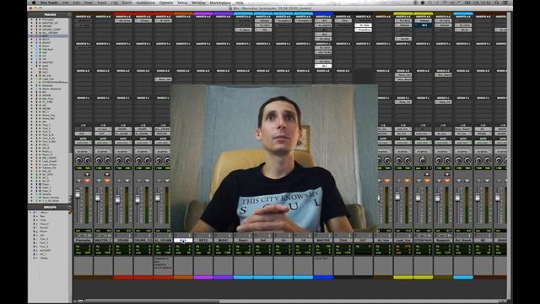Select the Click track name button
The image size is (540, 304).
(x=343, y=240)
